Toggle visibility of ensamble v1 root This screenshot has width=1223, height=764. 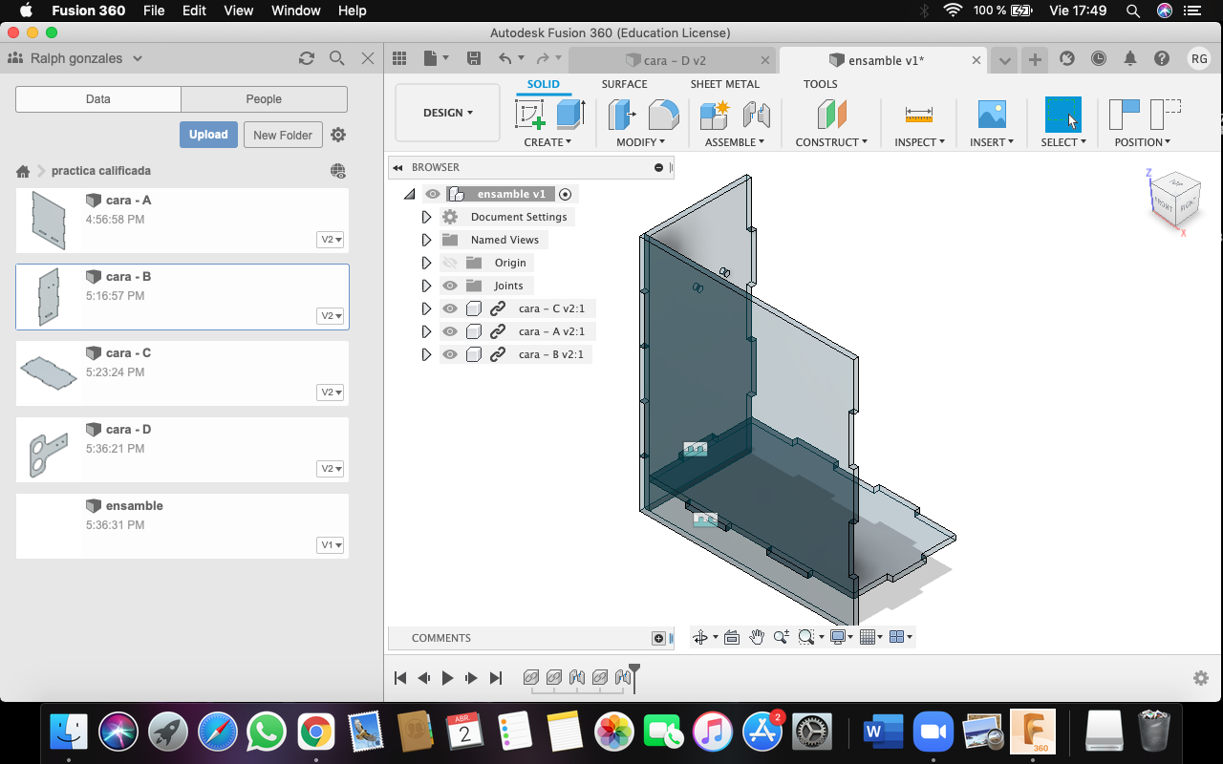tap(433, 194)
